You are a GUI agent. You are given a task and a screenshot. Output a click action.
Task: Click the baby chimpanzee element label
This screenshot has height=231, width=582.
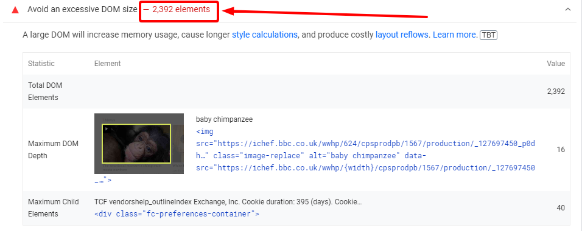(x=224, y=119)
